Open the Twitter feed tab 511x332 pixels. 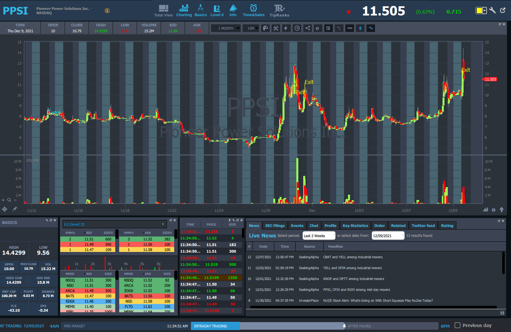click(x=423, y=226)
